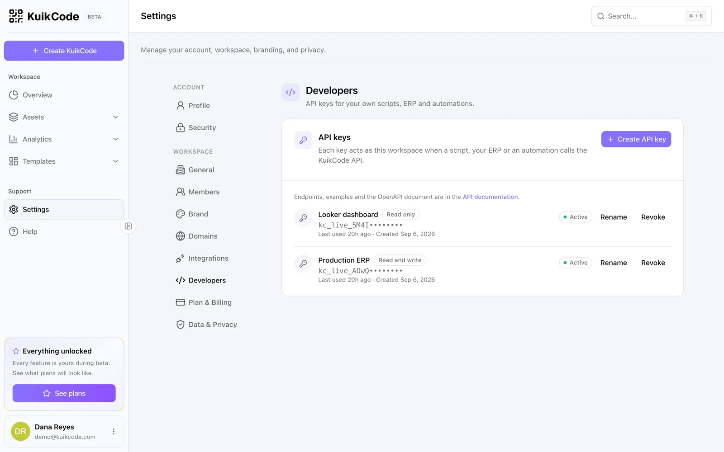The width and height of the screenshot is (724, 452).
Task: Click the Read only badge
Action: (400, 215)
